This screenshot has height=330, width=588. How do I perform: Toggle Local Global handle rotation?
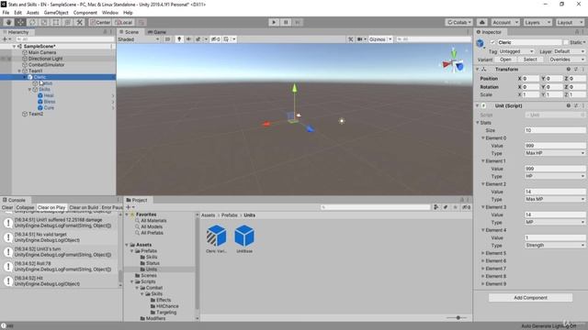pyautogui.click(x=123, y=22)
